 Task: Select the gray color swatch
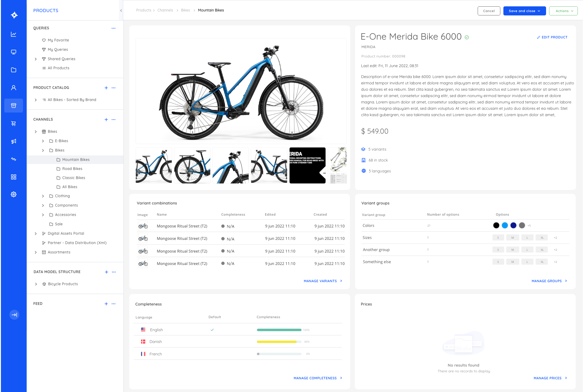[x=522, y=225]
